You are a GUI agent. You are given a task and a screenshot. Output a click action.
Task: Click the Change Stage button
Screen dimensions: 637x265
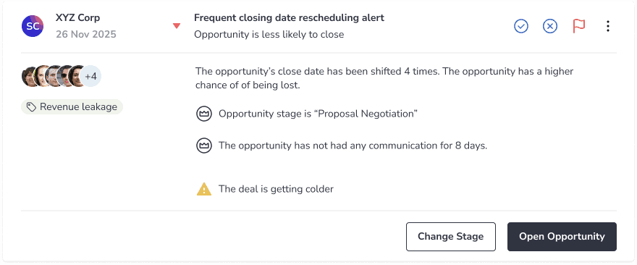pyautogui.click(x=451, y=237)
